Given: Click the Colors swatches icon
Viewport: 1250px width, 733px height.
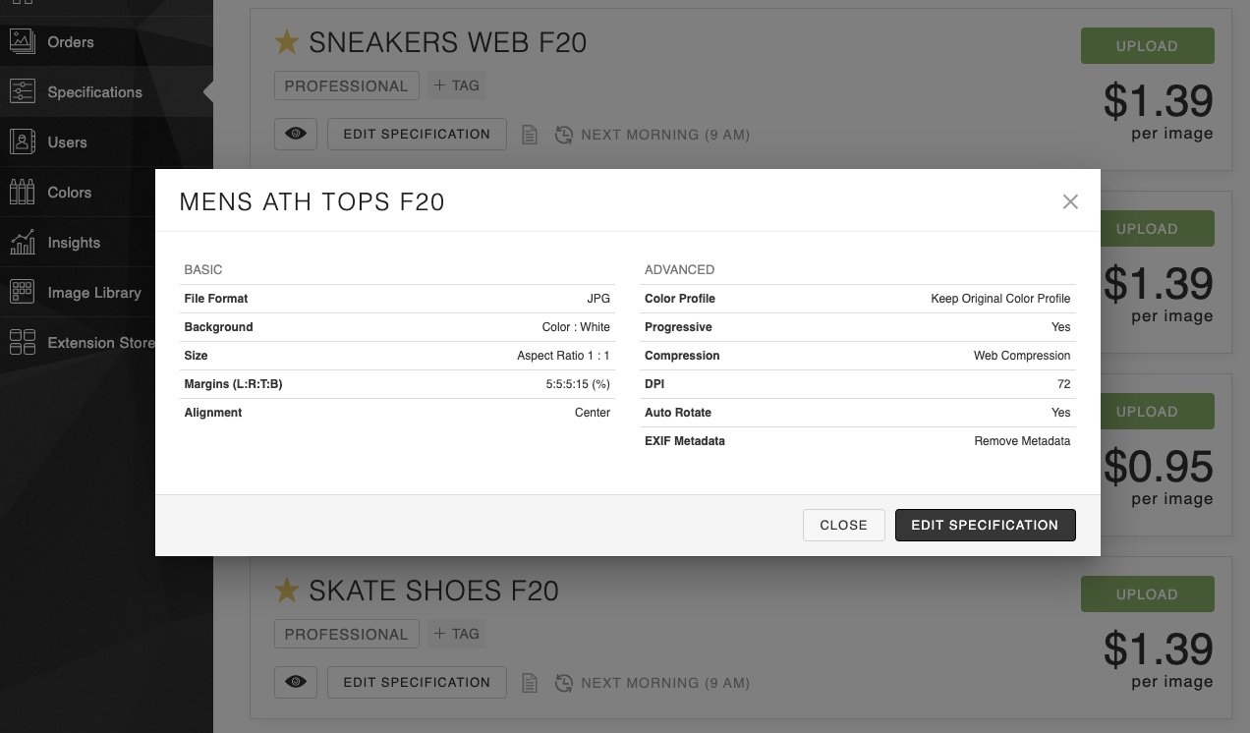Looking at the screenshot, I should coord(22,193).
